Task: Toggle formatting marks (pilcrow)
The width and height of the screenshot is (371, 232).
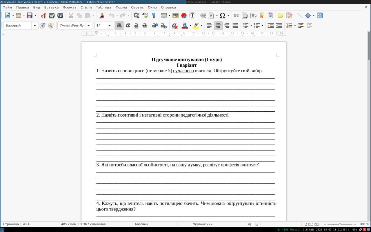Action: tap(154, 15)
